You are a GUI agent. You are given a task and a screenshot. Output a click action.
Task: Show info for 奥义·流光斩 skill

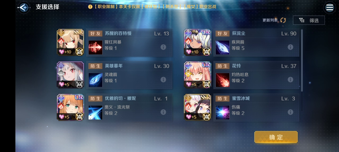click(163, 112)
